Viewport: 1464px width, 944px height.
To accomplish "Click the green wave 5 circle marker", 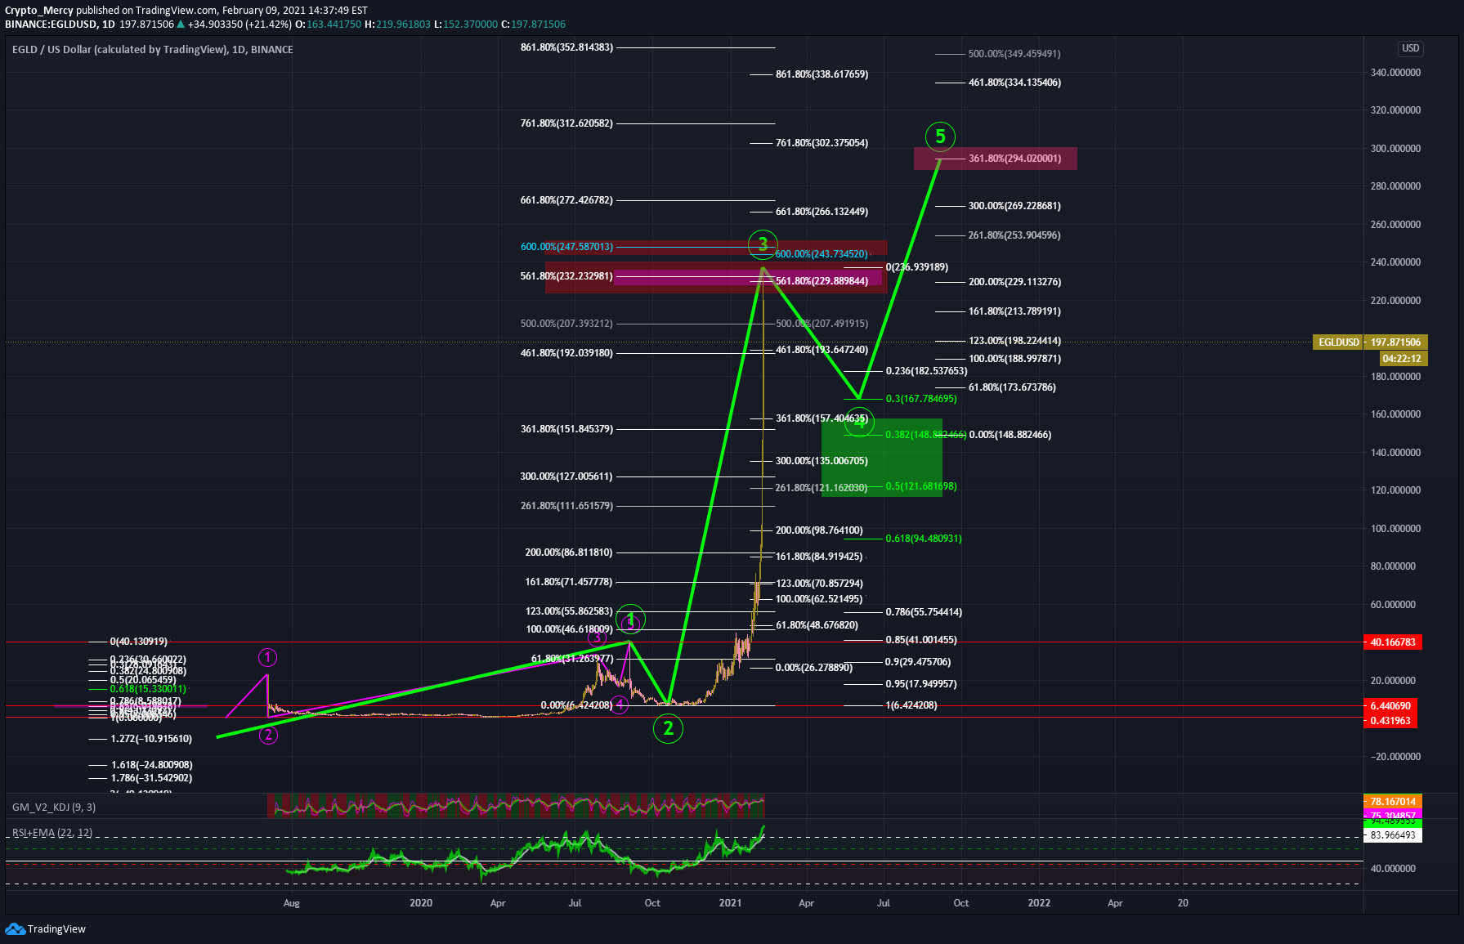I will pos(940,136).
